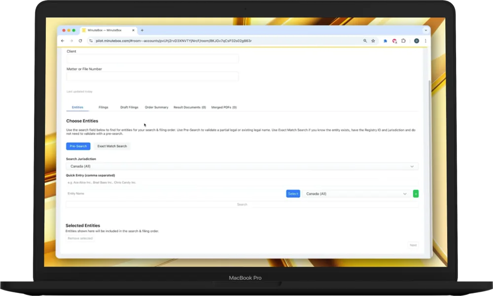The image size is (493, 296).
Task: Reload the page with the refresh icon
Action: 80,41
